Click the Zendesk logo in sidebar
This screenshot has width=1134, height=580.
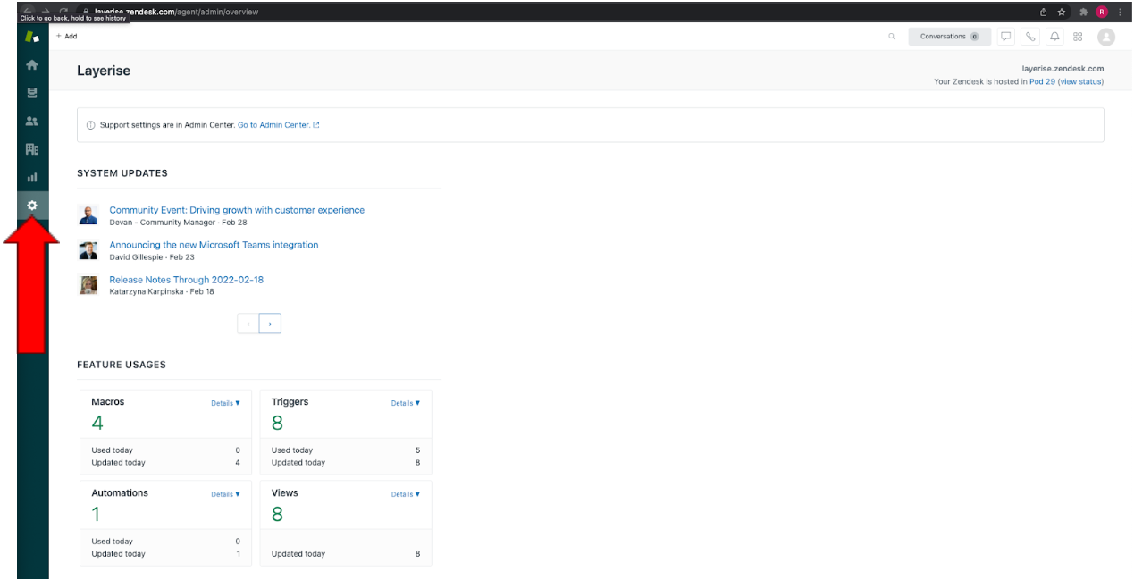point(32,37)
